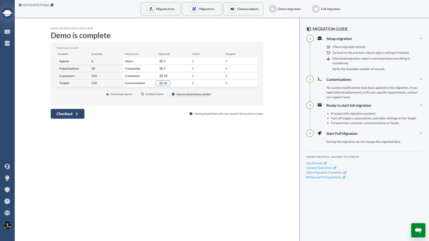View 5 migrated Users records

pyautogui.click(x=163, y=61)
